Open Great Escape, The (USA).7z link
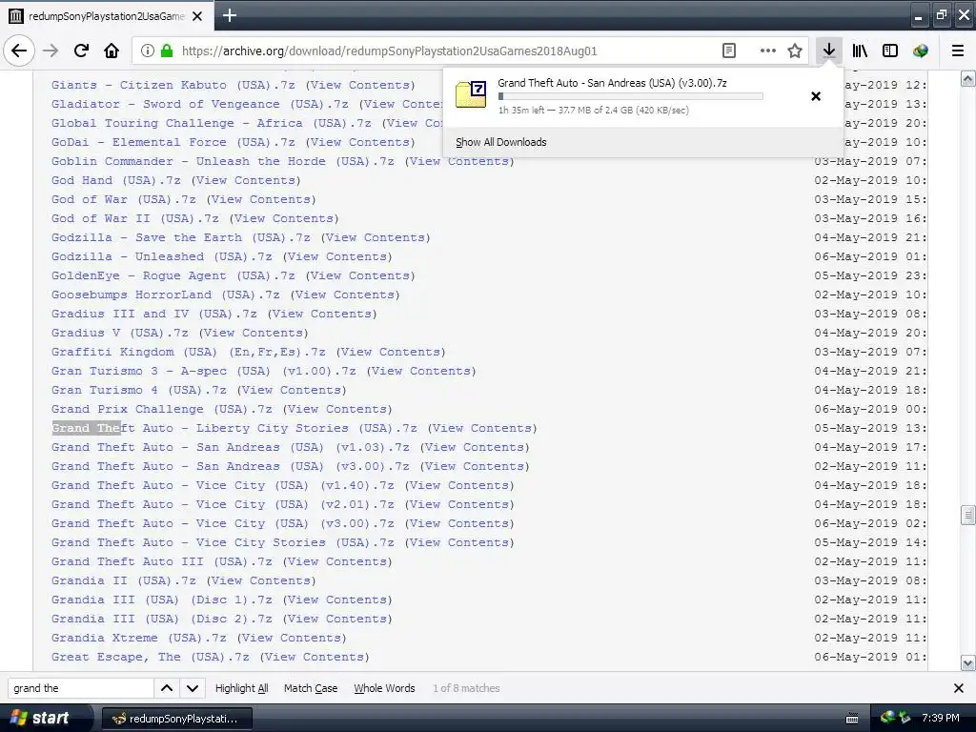Screen dimensions: 976x732 (150, 657)
